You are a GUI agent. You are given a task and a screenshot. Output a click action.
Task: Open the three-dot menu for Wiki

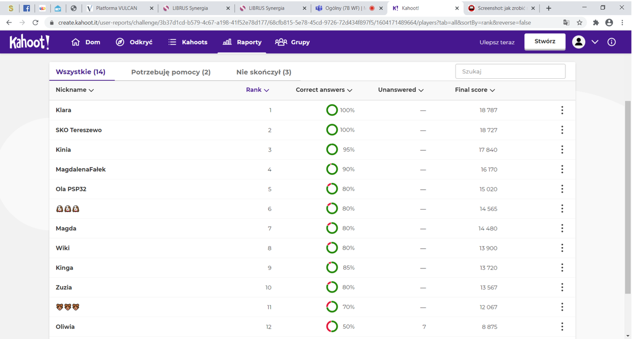562,248
